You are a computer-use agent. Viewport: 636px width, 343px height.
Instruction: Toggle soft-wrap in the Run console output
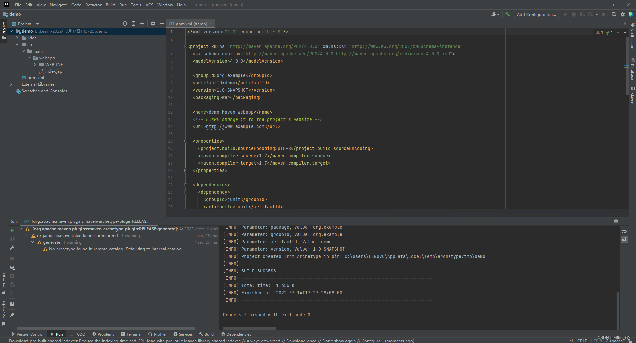(x=624, y=231)
